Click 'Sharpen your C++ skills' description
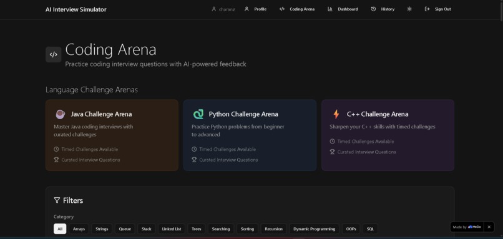Viewport: 503px width, 239px height. click(x=383, y=127)
